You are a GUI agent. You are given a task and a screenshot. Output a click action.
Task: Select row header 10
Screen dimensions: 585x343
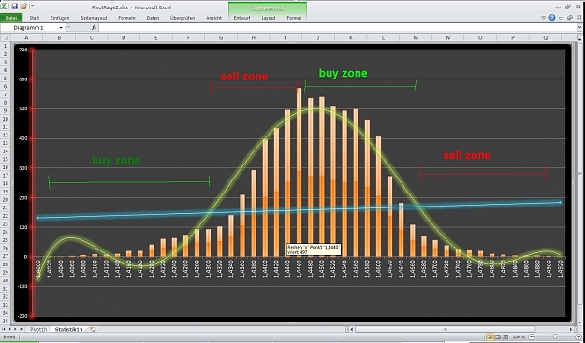6,119
